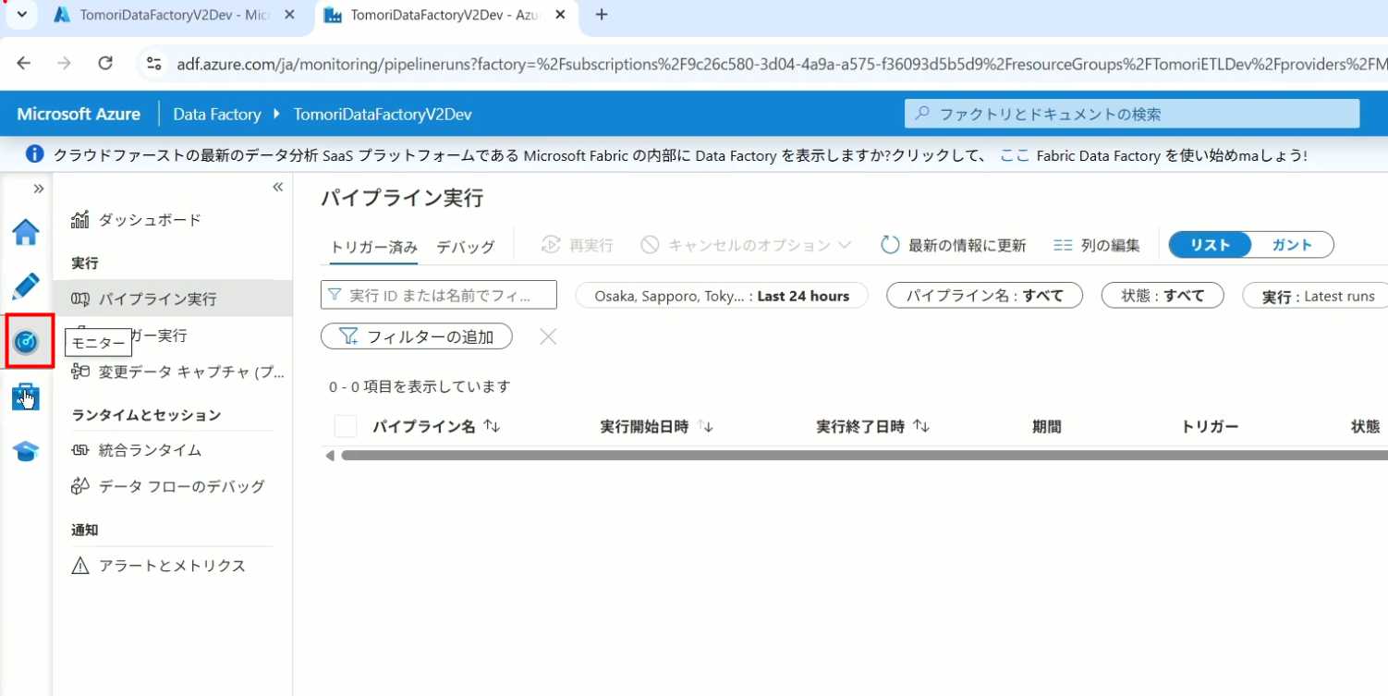Open the Author pencil icon
The height and width of the screenshot is (696, 1388).
(x=26, y=287)
